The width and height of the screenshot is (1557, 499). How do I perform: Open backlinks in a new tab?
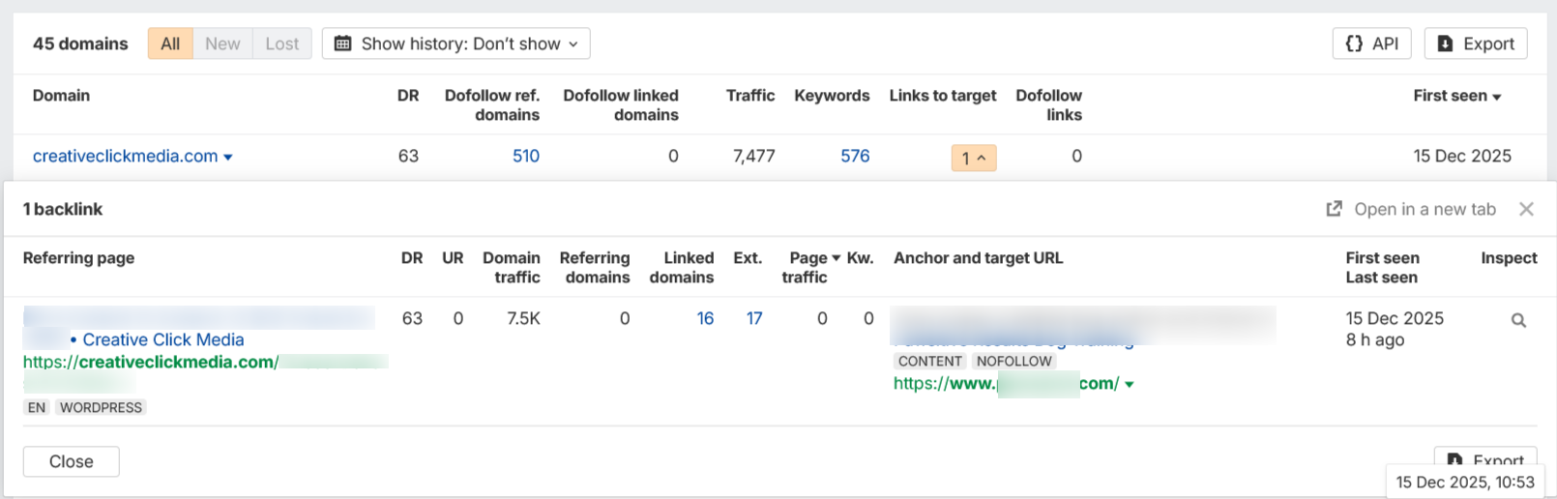(x=1411, y=209)
